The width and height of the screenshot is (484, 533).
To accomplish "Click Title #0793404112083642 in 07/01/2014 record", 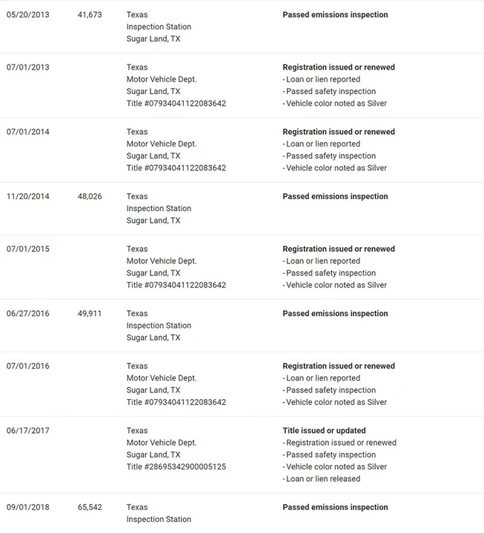I will [x=176, y=167].
